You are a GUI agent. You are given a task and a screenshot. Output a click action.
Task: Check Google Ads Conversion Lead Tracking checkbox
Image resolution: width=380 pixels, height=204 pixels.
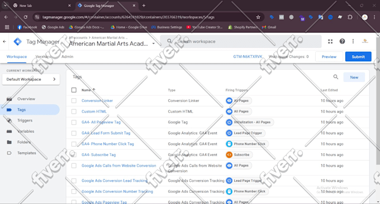[74, 181]
